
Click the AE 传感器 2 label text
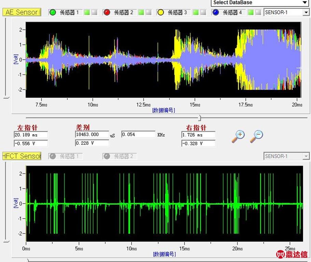point(123,13)
